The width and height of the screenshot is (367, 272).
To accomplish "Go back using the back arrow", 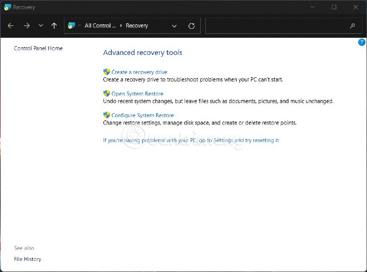I will click(11, 26).
